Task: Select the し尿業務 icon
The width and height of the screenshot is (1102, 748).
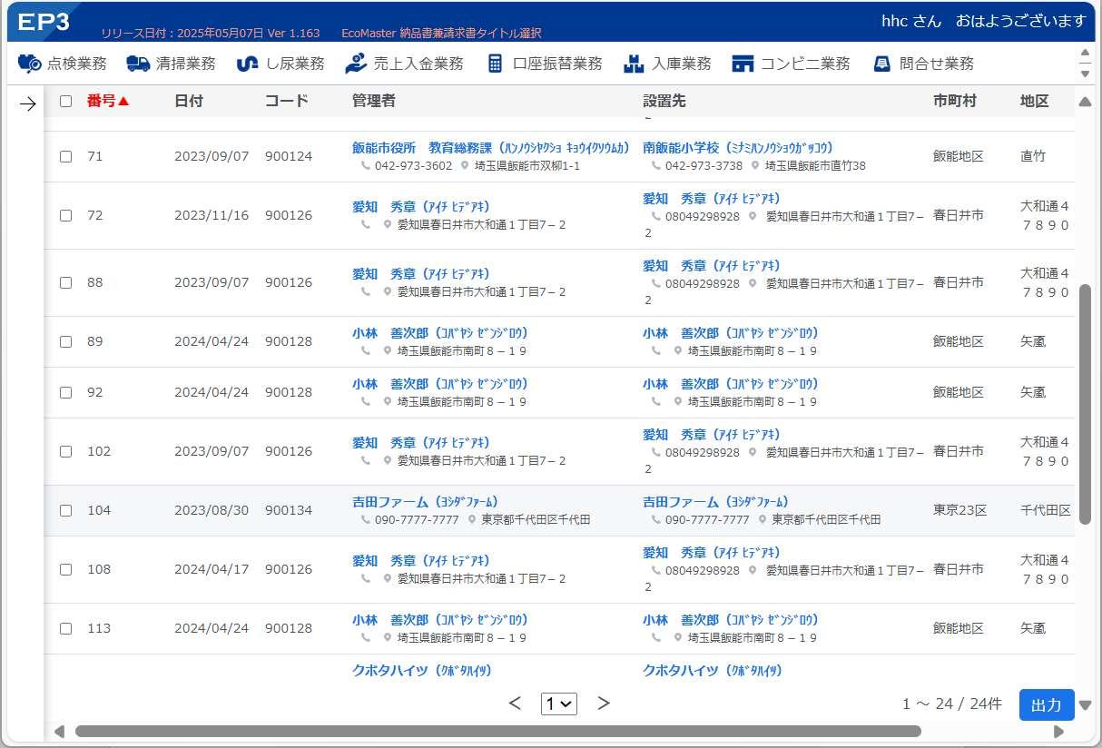Action: coord(247,64)
